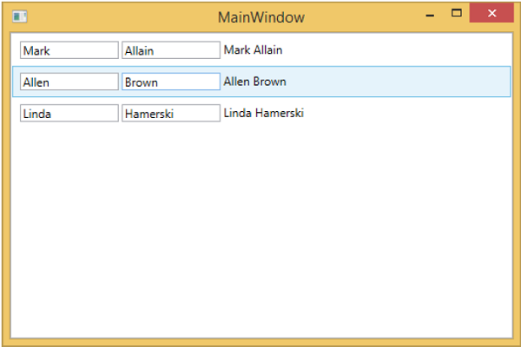Viewport: 521px width, 347px height.
Task: Select the first list row for Mark
Action: (391, 50)
